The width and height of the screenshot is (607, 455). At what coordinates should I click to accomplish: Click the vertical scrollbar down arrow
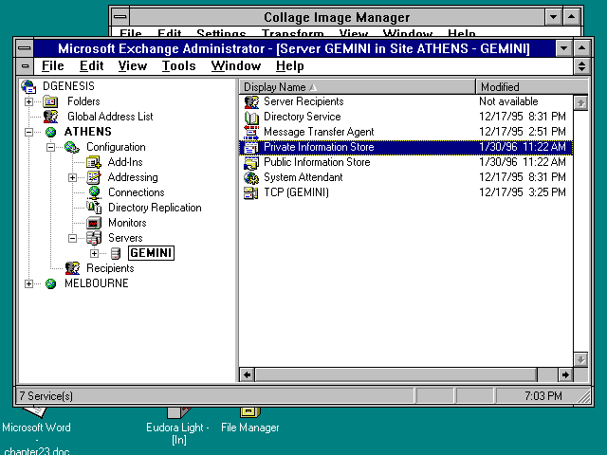(x=580, y=359)
